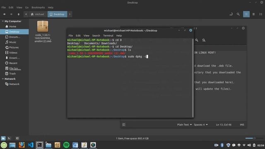Click the show desktop panel icon
Image resolution: width=265 pixels, height=149 pixels.
tap(12, 145)
